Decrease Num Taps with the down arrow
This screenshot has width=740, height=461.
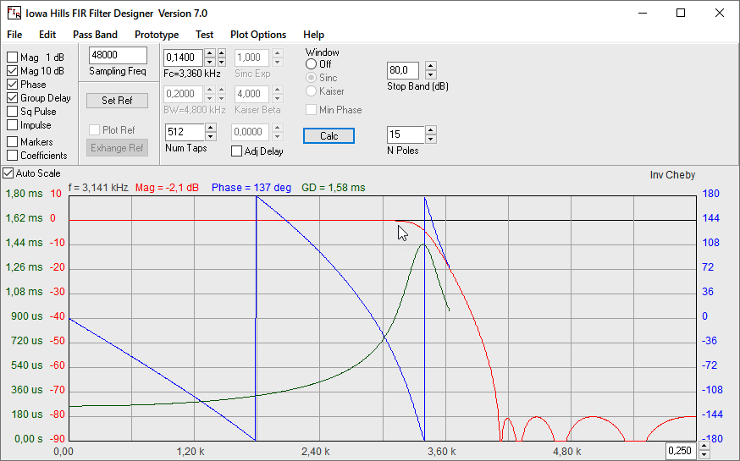tap(212, 136)
